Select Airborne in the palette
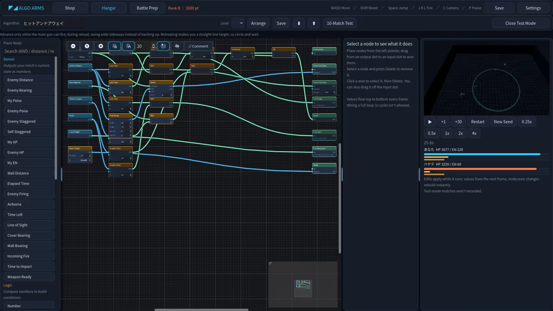Image resolution: width=553 pixels, height=311 pixels. pyautogui.click(x=29, y=204)
